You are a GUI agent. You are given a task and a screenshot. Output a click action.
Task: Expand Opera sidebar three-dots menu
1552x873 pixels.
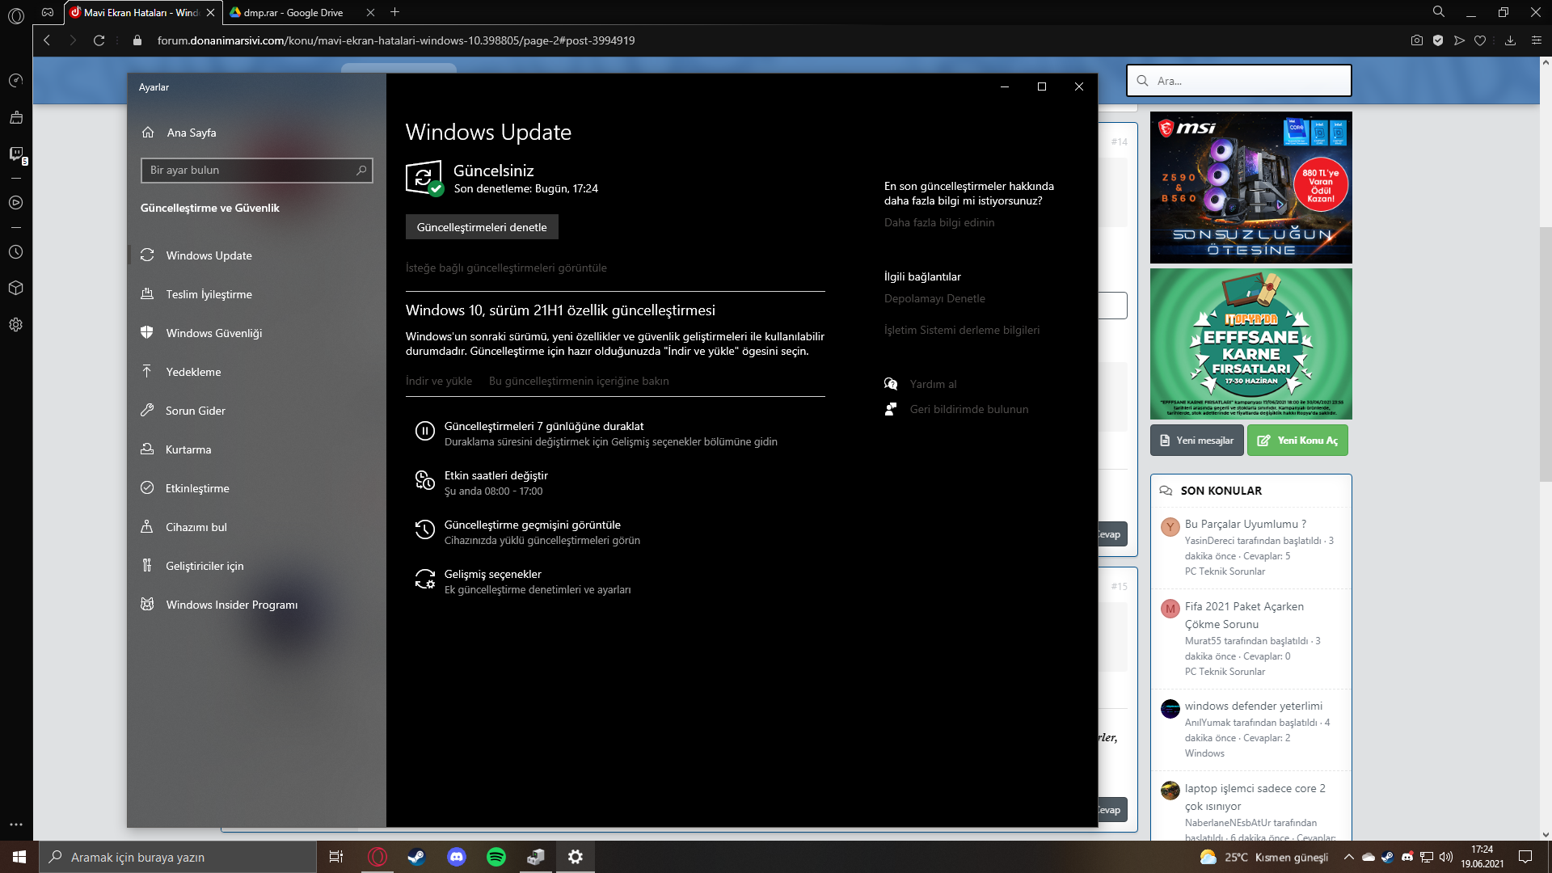pos(15,824)
